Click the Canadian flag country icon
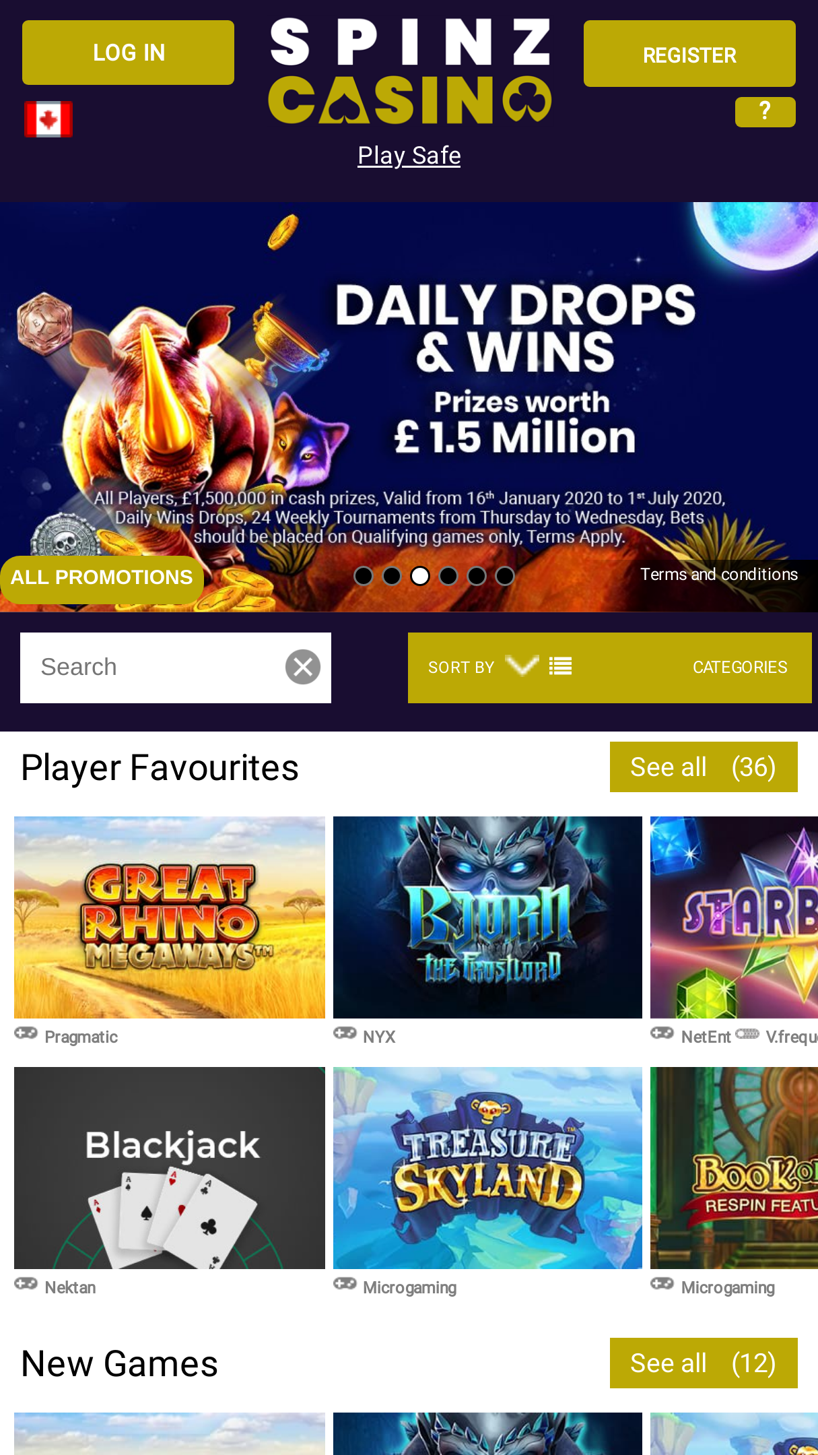The width and height of the screenshot is (818, 1455). point(48,119)
